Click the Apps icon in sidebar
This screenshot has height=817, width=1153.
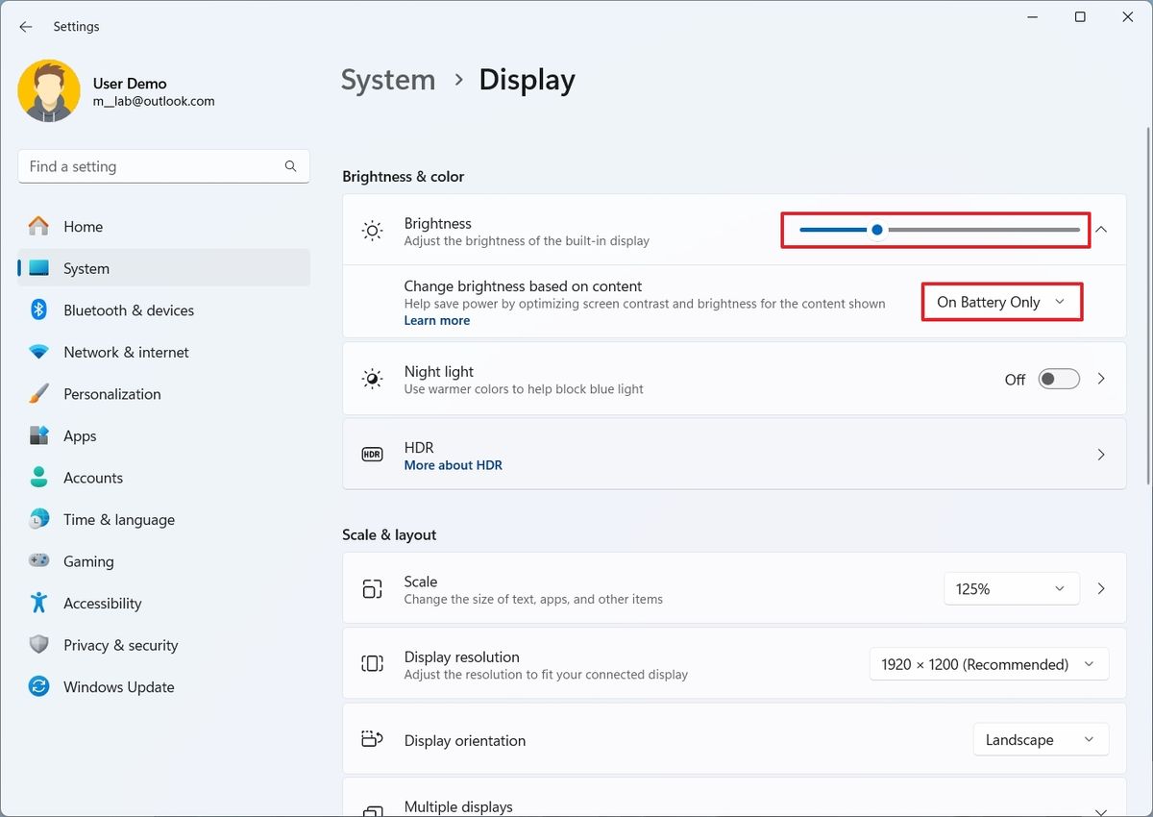pos(38,435)
